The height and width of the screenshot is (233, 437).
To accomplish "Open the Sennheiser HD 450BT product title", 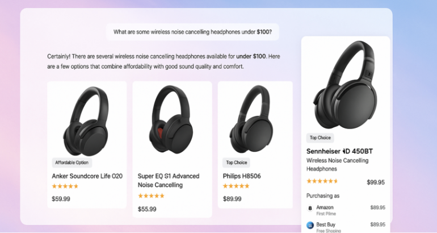I will 339,151.
